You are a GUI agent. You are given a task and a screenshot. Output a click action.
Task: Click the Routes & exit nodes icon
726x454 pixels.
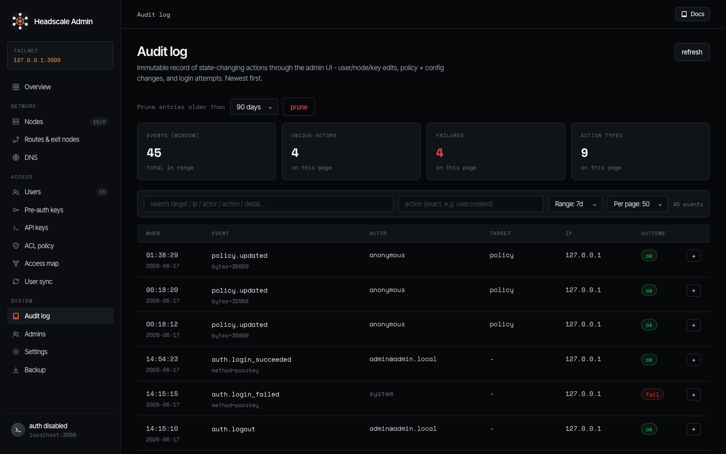pyautogui.click(x=16, y=140)
